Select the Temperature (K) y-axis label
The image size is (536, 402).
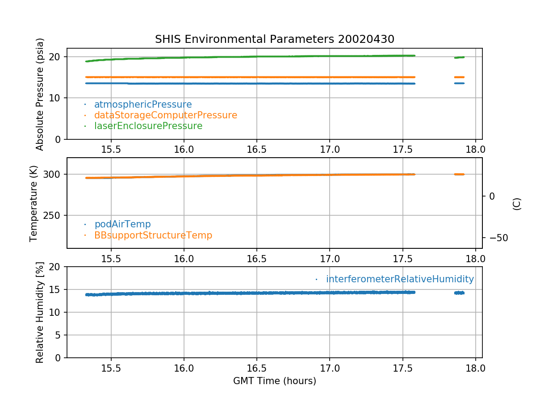(34, 203)
